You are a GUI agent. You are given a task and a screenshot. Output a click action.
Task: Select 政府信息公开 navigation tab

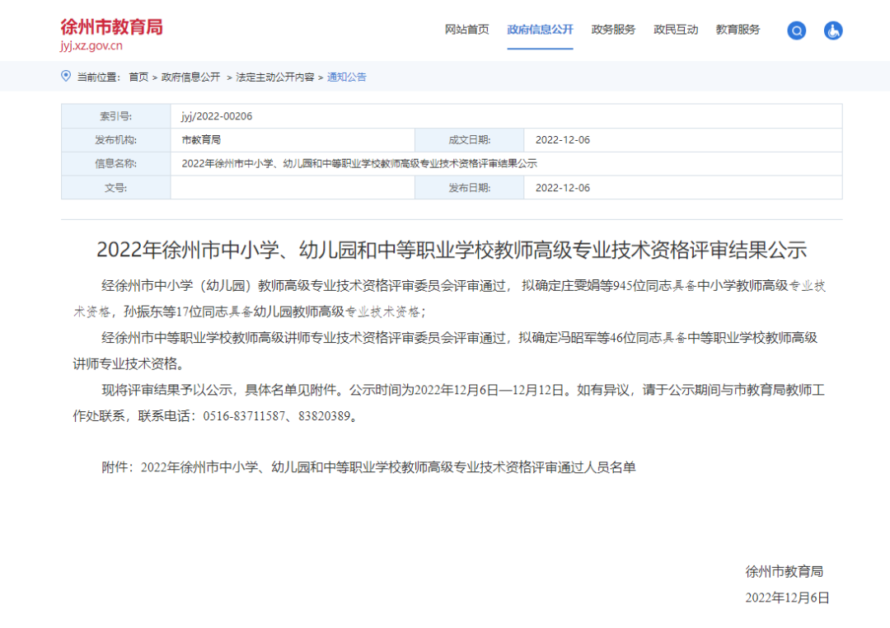(x=540, y=30)
